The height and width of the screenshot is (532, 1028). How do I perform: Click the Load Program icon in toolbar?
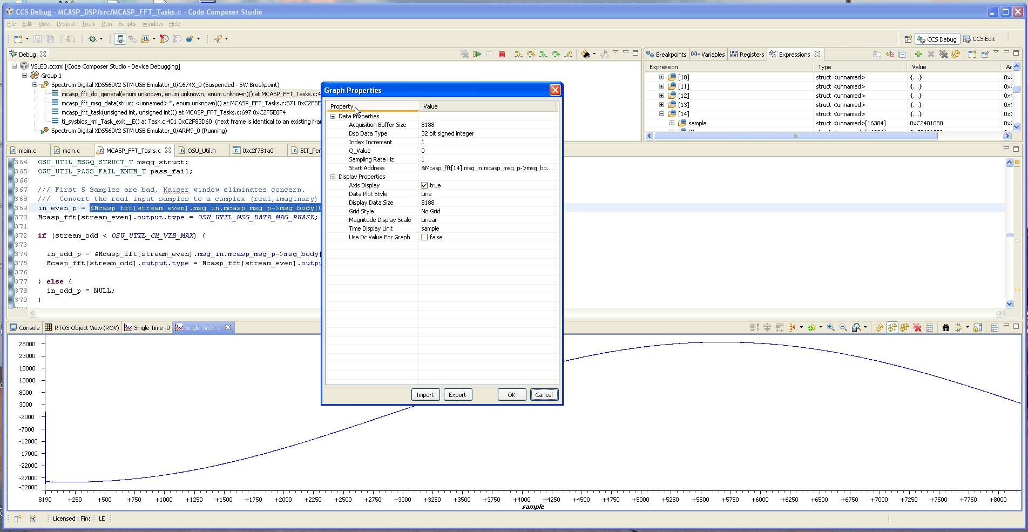(x=145, y=39)
